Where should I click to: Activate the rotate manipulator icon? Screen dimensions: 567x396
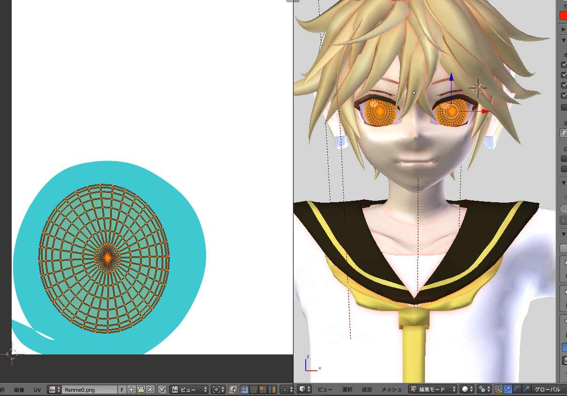pos(516,389)
